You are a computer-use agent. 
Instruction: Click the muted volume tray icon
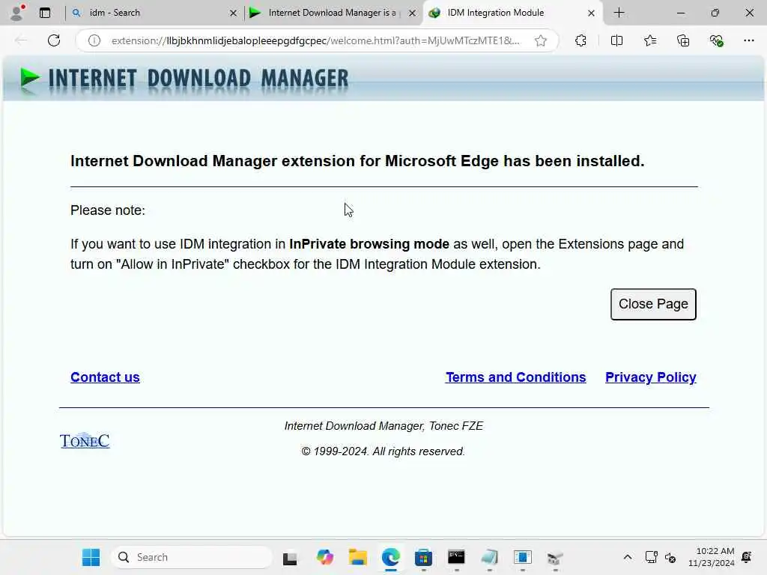click(670, 557)
